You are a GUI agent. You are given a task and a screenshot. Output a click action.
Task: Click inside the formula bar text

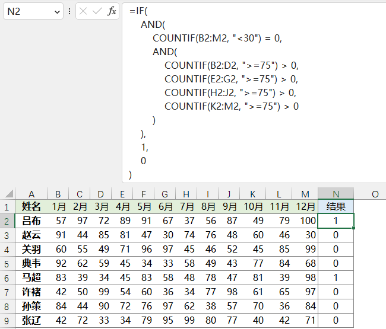click(254, 92)
